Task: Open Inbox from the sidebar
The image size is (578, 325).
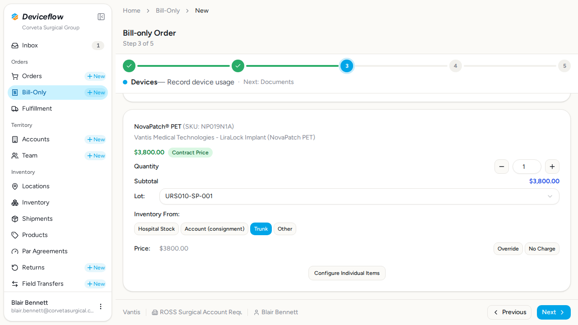Action: click(x=58, y=46)
